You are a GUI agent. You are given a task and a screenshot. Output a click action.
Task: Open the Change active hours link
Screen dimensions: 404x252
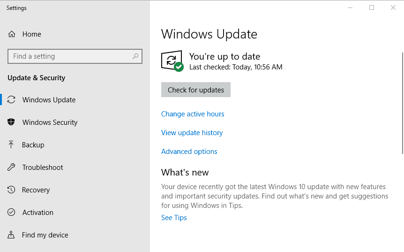[x=193, y=114]
